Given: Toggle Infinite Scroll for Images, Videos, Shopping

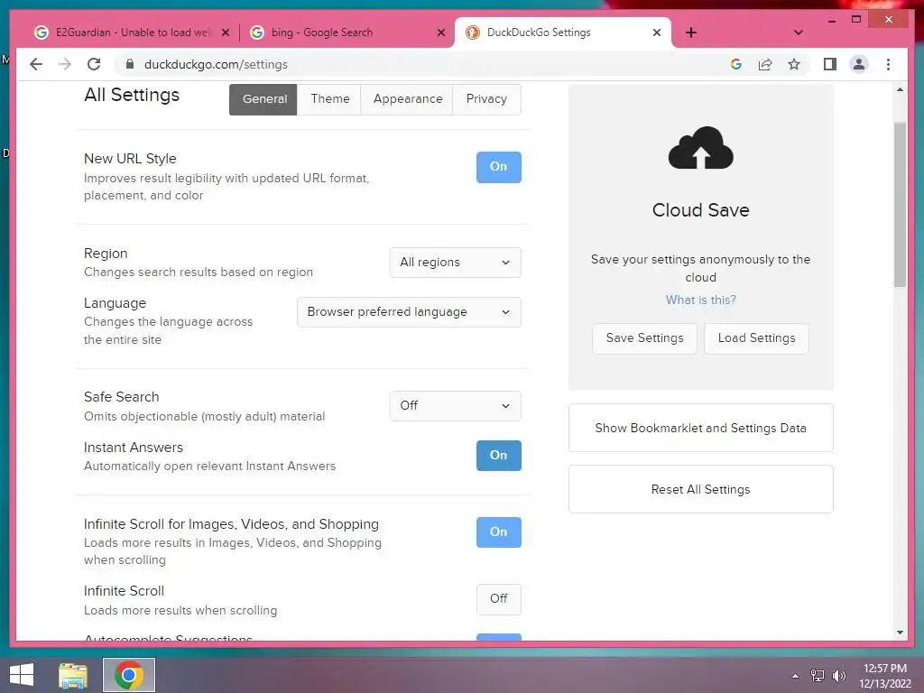Looking at the screenshot, I should tap(498, 532).
